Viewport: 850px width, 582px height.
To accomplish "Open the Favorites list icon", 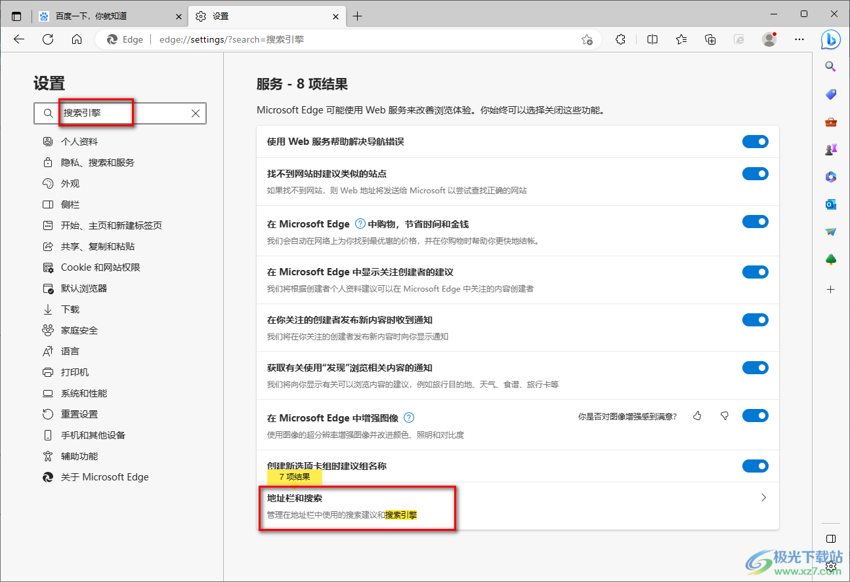I will click(x=681, y=39).
